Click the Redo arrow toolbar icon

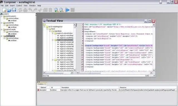pos(35,10)
